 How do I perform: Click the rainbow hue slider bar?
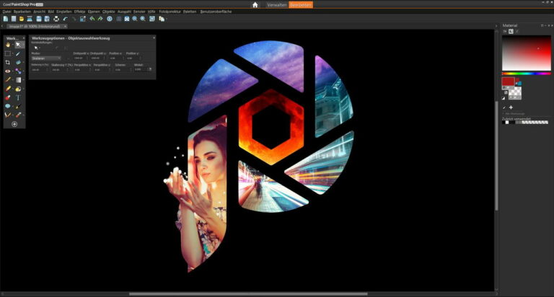[527, 74]
